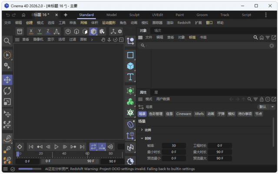278x174 pixels.
Task: Select the Live Selection tool
Action: coord(7,55)
